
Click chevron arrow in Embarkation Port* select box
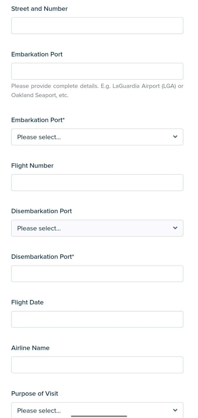[x=175, y=137]
